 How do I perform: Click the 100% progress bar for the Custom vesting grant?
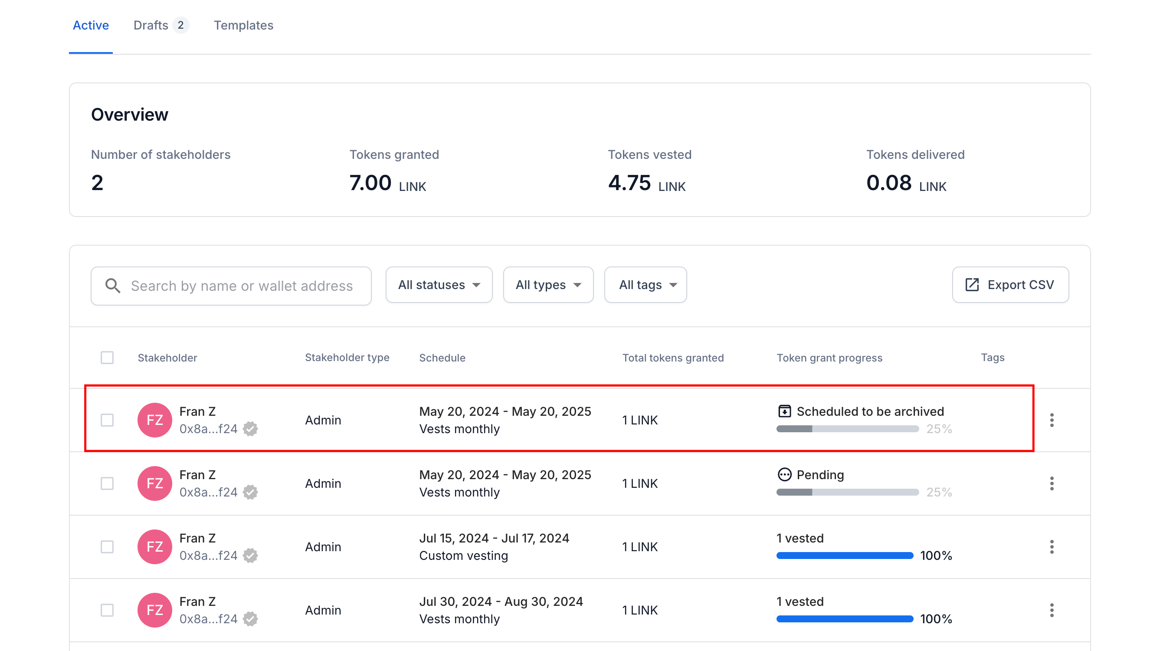(x=845, y=556)
